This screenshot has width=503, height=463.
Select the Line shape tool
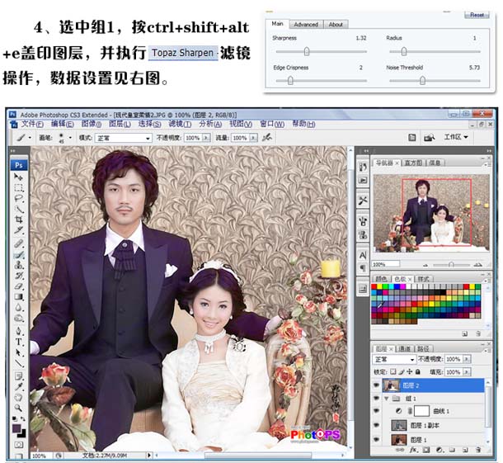(x=18, y=363)
